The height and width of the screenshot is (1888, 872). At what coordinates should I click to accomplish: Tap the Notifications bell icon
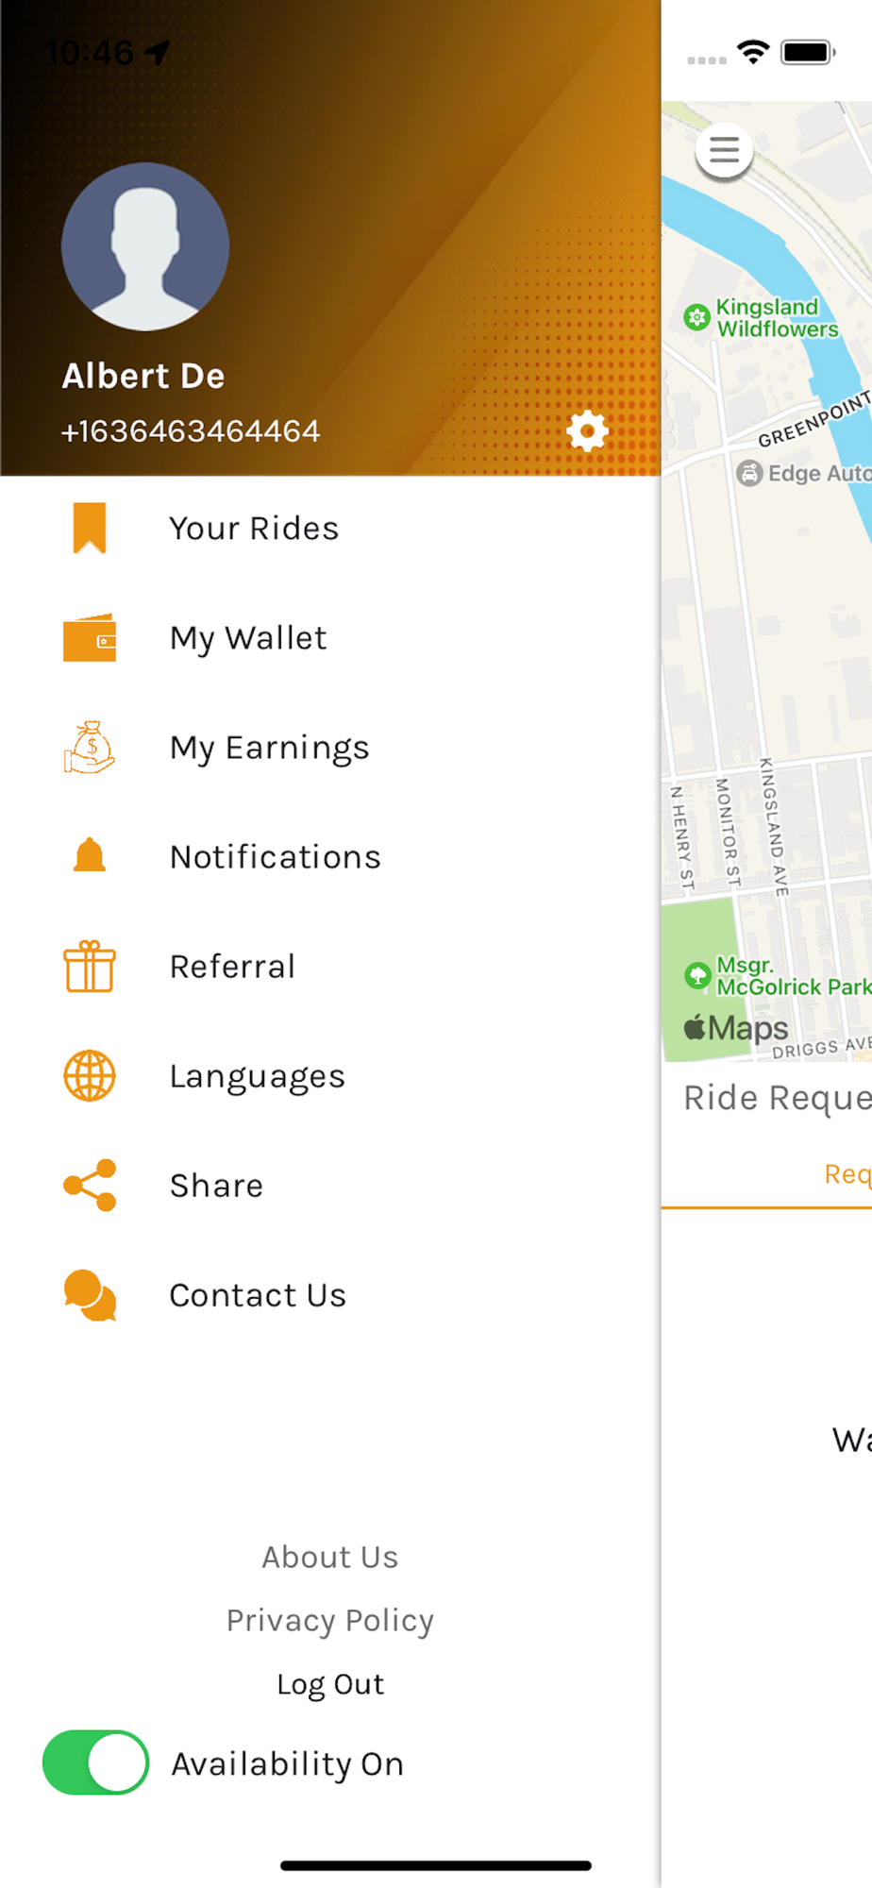pos(90,855)
